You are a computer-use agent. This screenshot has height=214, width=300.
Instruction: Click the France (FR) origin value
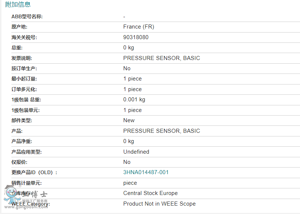[139, 27]
